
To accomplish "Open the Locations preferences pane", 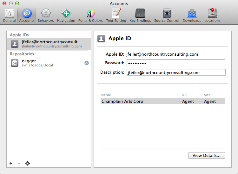I will [212, 16].
